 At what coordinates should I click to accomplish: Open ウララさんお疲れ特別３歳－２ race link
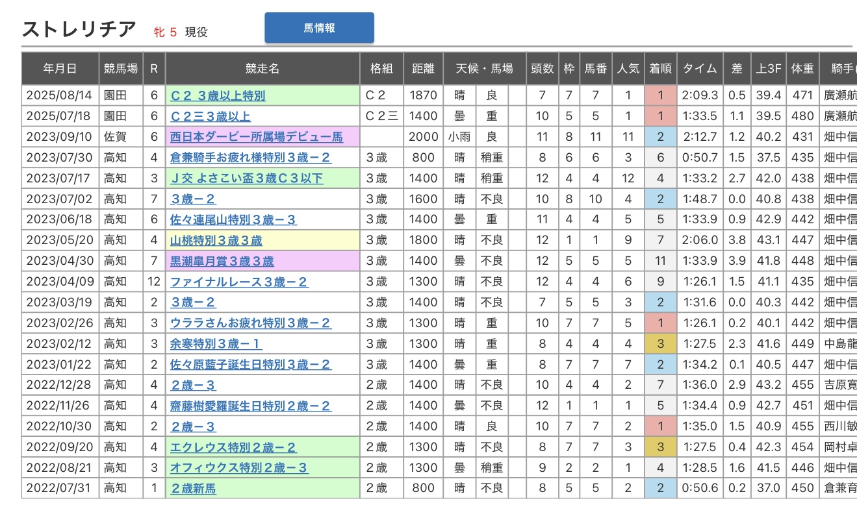tap(250, 323)
